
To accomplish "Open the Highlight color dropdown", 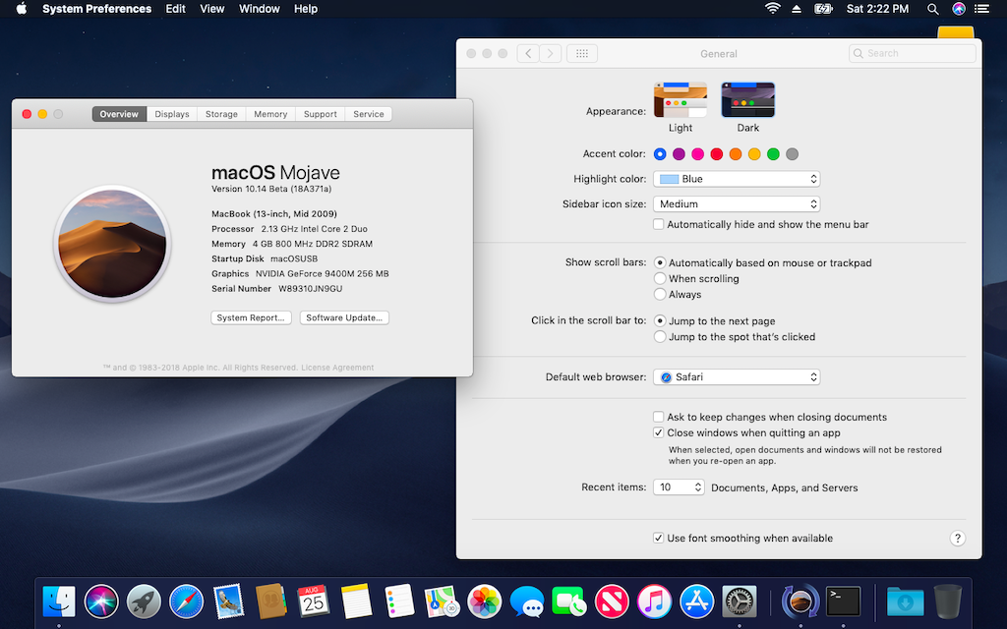I will point(737,179).
